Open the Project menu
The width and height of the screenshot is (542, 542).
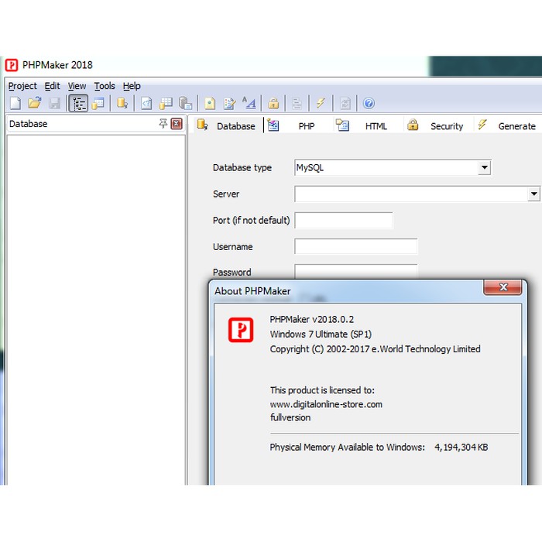coord(22,86)
